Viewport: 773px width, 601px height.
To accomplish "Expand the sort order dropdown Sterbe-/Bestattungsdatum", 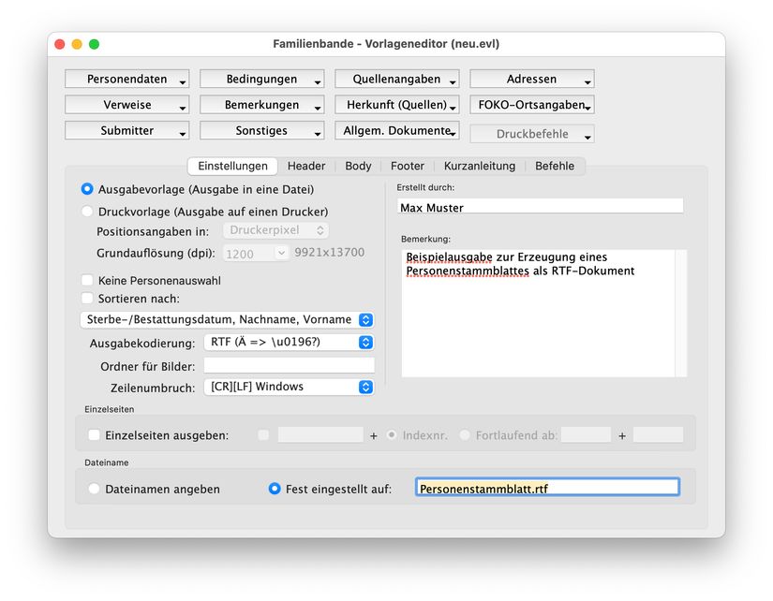I will [x=227, y=320].
